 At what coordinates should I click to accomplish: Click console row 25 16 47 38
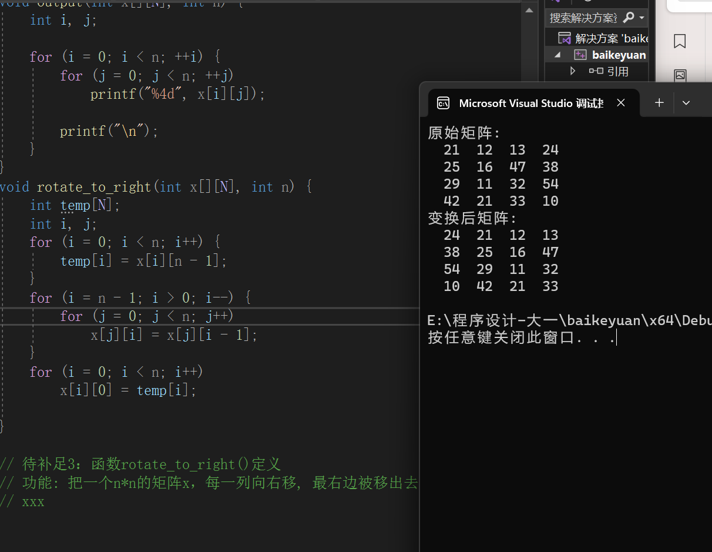coord(501,167)
